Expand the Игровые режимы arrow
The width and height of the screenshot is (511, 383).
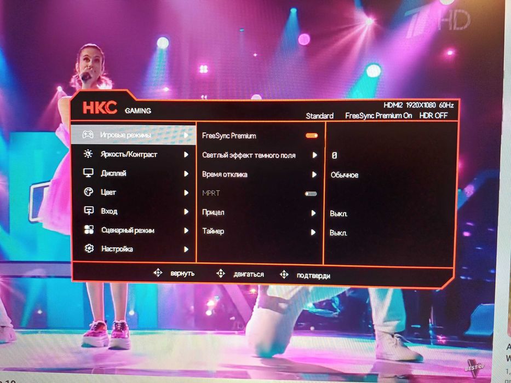(186, 135)
